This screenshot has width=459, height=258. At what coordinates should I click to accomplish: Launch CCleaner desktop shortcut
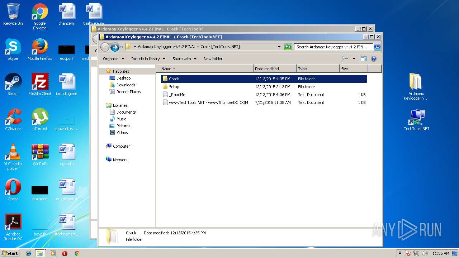13,120
